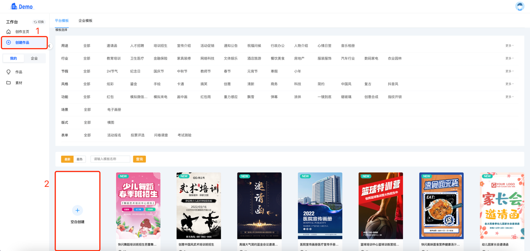Filter 用途 by 人才招聘
The width and height of the screenshot is (530, 251).
click(137, 46)
